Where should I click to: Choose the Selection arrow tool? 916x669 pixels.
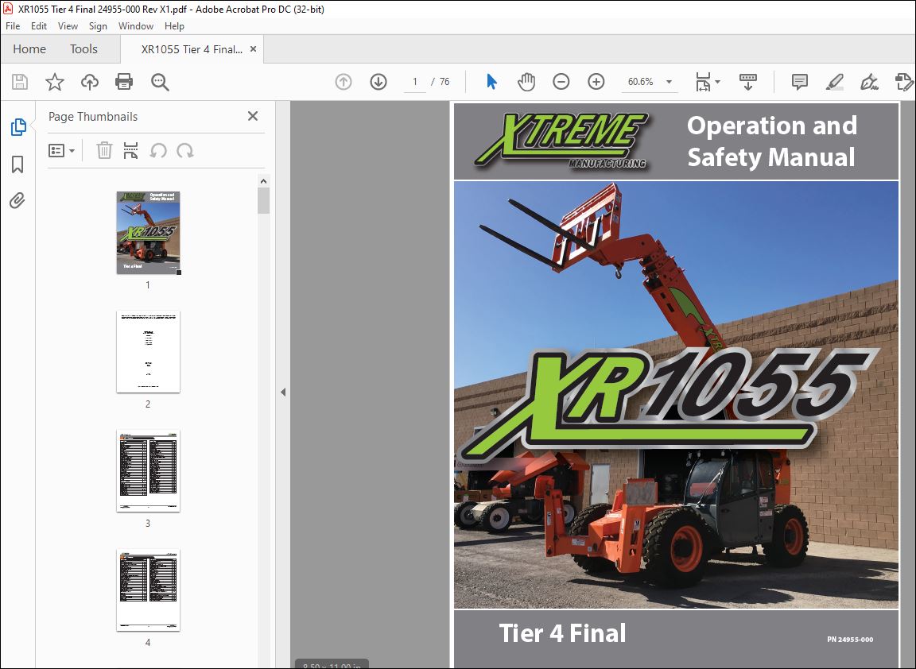491,82
